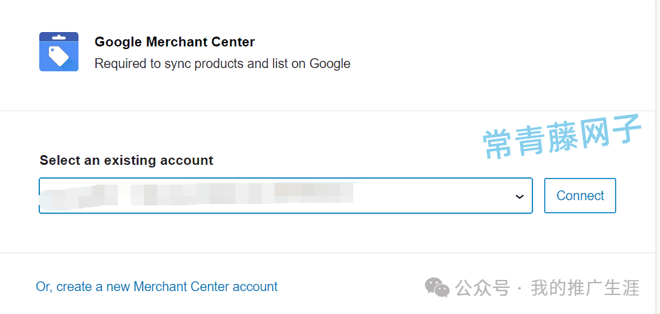
Task: Expand the account list using the chevron arrow
Action: [520, 196]
